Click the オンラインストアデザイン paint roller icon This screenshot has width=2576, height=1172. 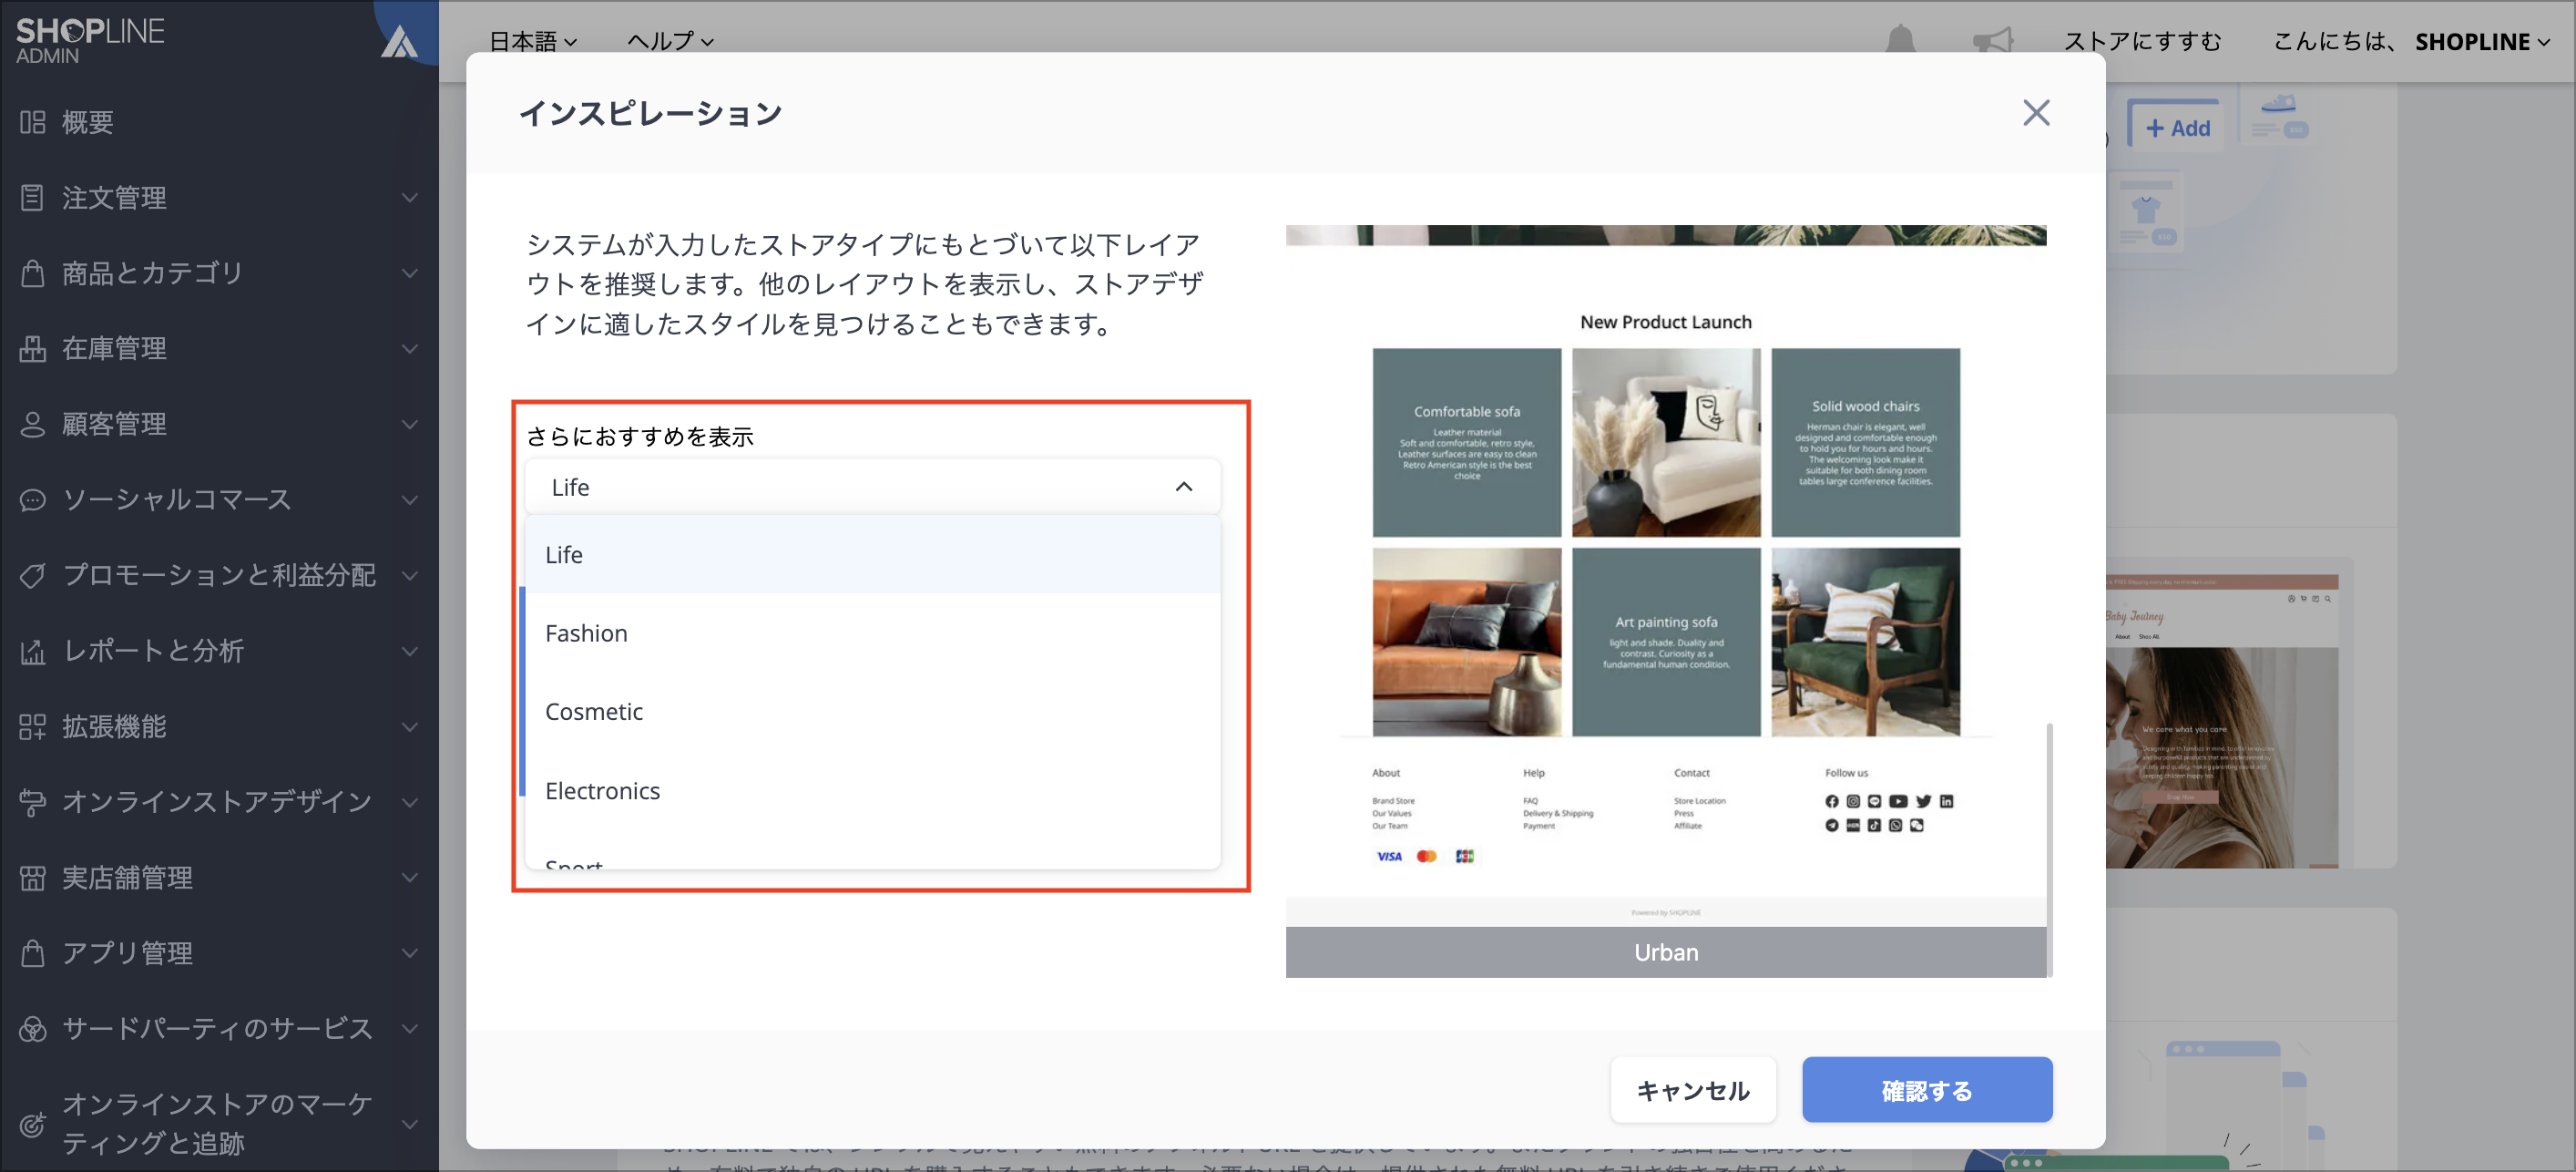click(32, 802)
